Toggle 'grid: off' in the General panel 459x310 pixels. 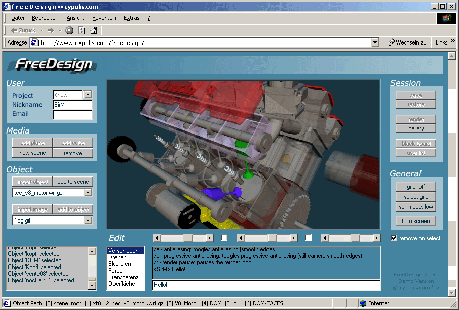[x=415, y=186]
